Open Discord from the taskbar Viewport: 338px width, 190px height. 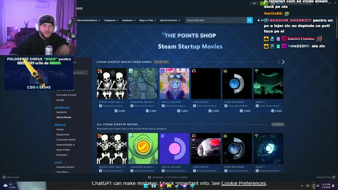(x=185, y=186)
